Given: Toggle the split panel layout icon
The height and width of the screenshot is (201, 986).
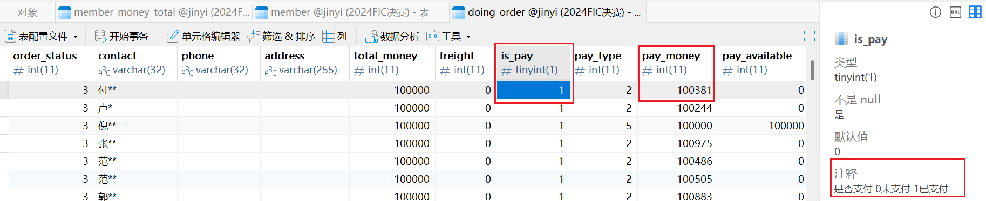Looking at the screenshot, I should click(975, 12).
